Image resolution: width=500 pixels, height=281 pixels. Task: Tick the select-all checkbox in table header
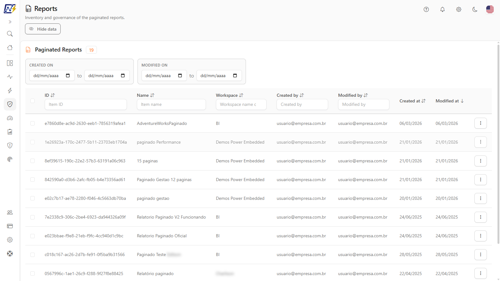point(32,101)
